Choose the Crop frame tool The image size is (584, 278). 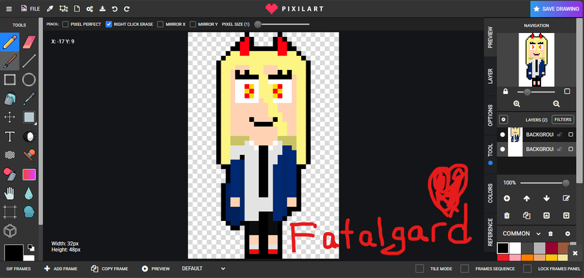(x=10, y=212)
